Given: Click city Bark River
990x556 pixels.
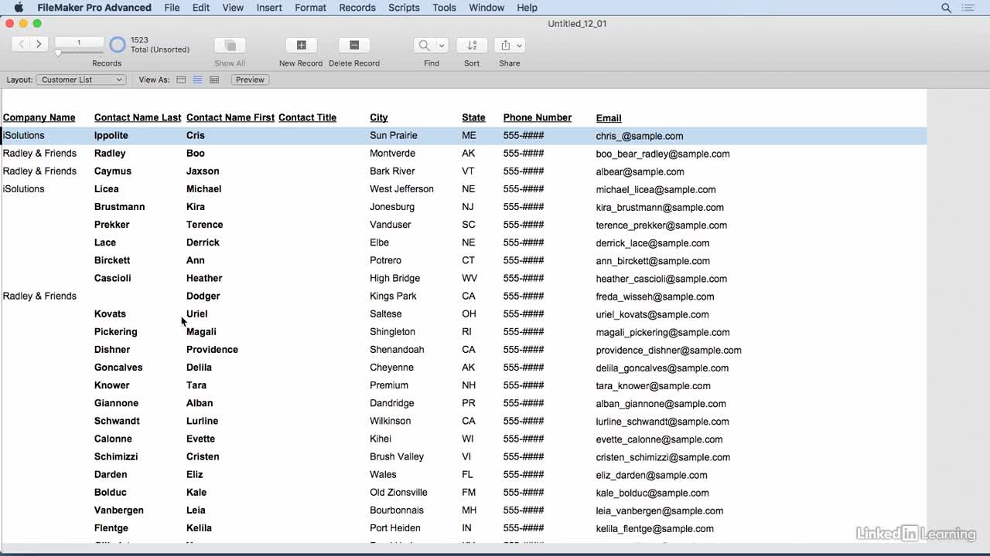Looking at the screenshot, I should pos(392,171).
